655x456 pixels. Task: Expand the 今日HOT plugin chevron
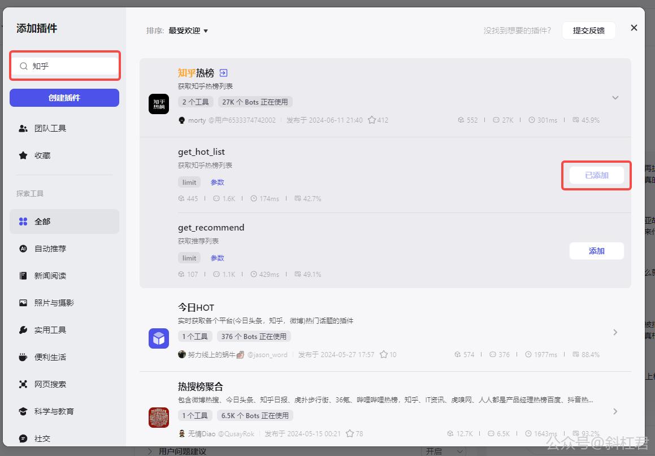[x=615, y=332]
